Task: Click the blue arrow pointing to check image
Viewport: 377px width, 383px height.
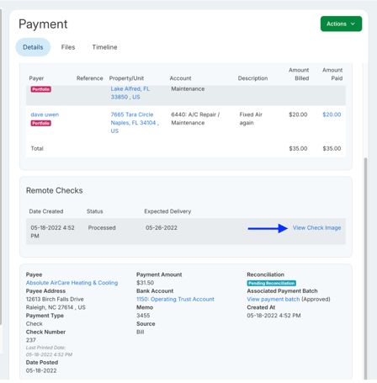Action: tap(268, 228)
